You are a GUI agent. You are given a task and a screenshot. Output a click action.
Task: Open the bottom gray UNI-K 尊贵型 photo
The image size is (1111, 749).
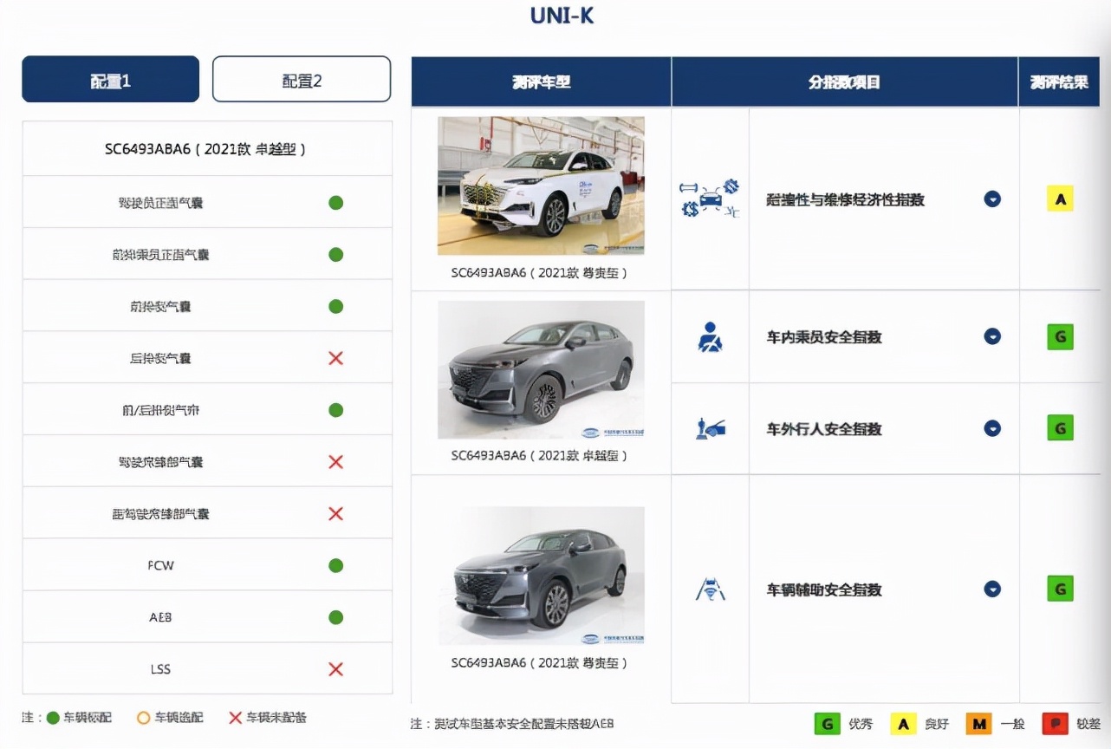coord(541,576)
